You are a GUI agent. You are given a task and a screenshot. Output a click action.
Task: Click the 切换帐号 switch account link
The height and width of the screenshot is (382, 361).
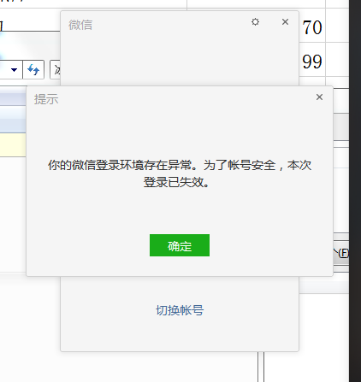(x=180, y=310)
